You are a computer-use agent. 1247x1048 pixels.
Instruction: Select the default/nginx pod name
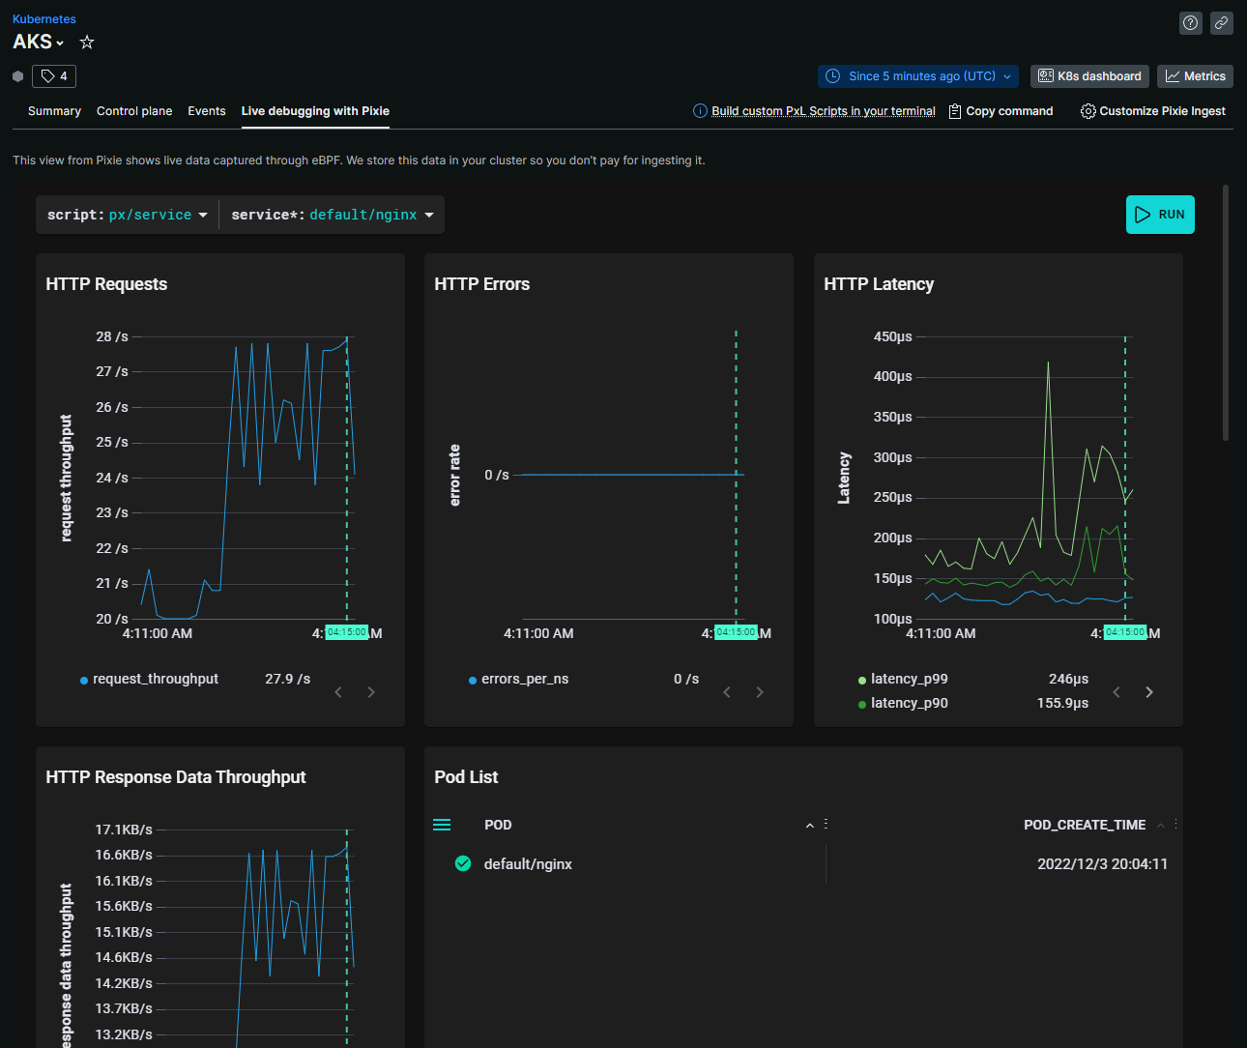pyautogui.click(x=528, y=864)
